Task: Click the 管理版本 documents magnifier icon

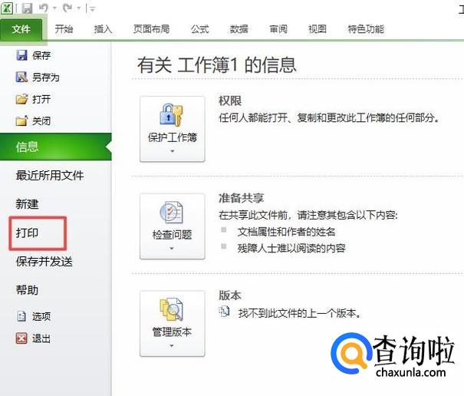Action: [x=171, y=309]
